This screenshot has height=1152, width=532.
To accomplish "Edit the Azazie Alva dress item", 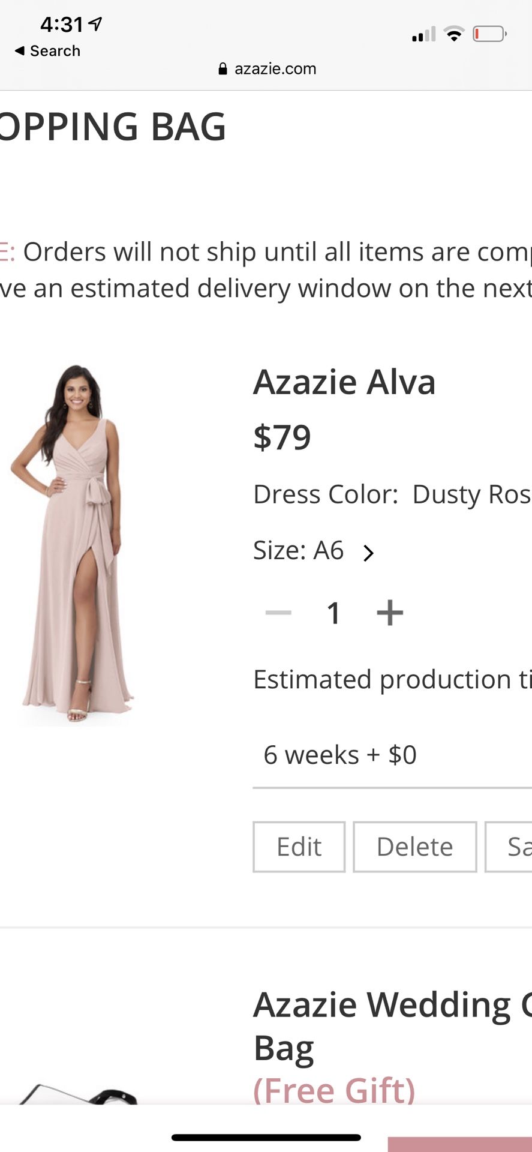I will pos(299,846).
